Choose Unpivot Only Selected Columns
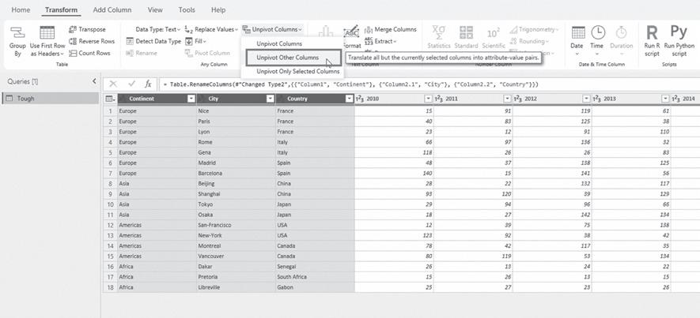 (297, 71)
